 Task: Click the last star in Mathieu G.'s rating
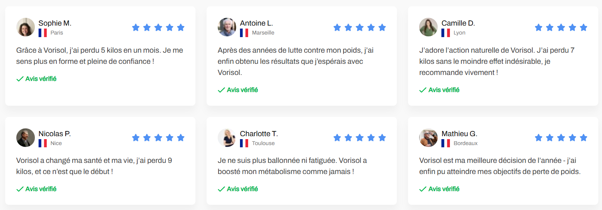[x=583, y=138]
